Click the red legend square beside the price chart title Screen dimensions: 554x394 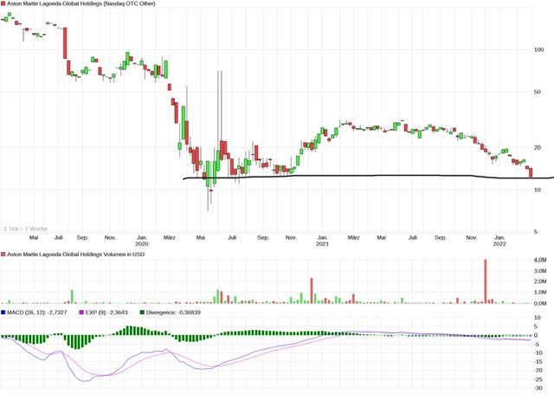click(x=3, y=5)
